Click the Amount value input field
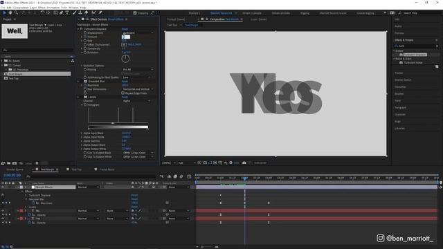Image resolution: width=443 pixels, height=249 pixels. [126, 37]
